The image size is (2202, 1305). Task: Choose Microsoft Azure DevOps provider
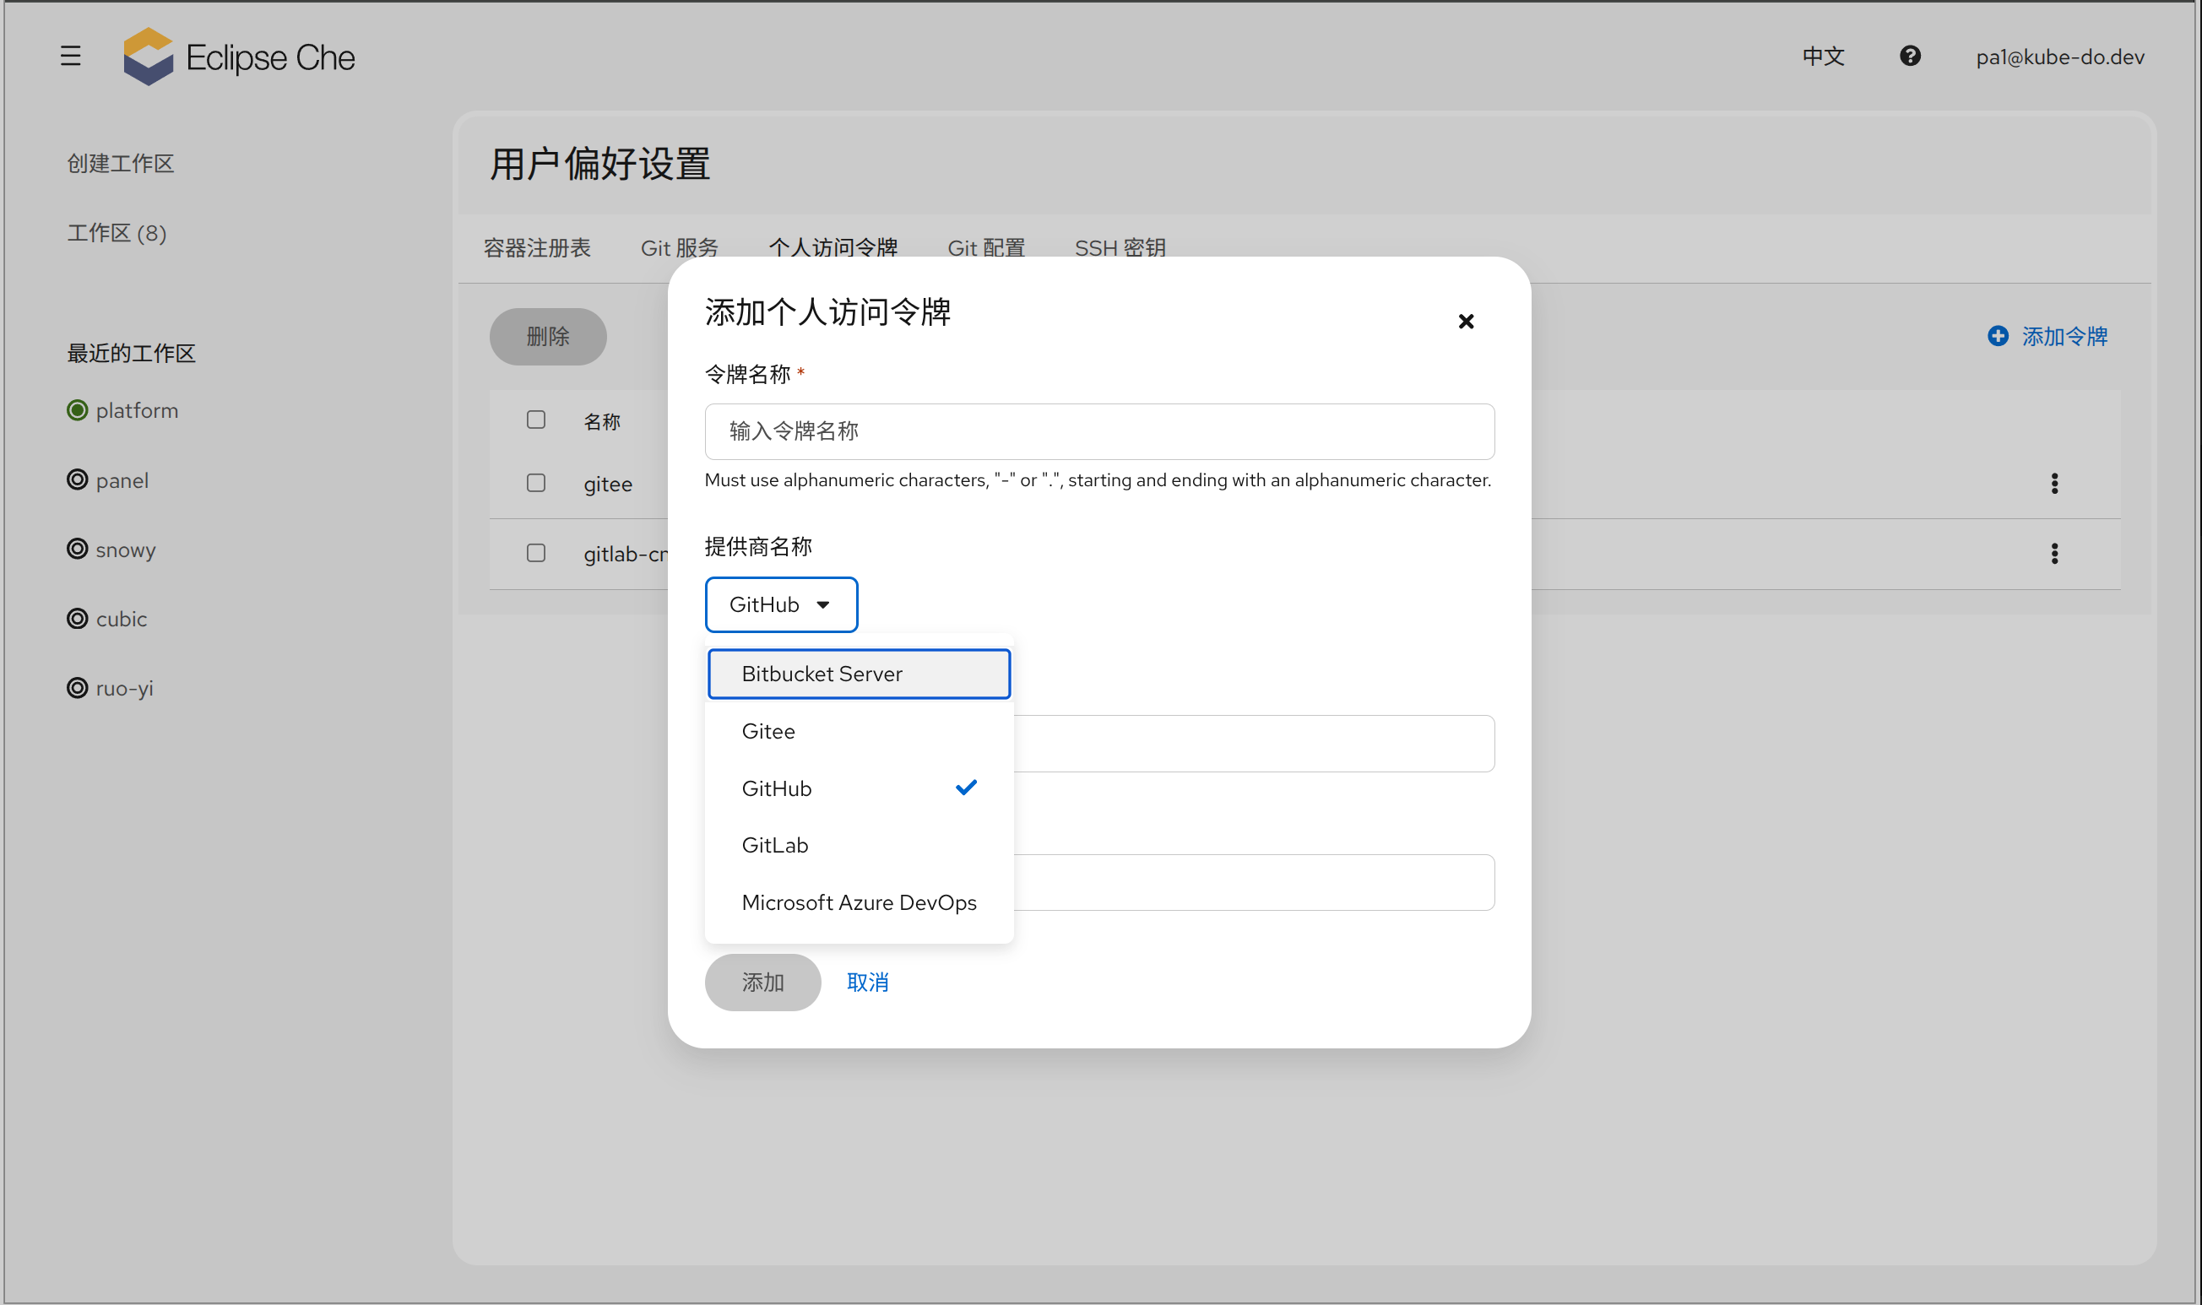(860, 902)
